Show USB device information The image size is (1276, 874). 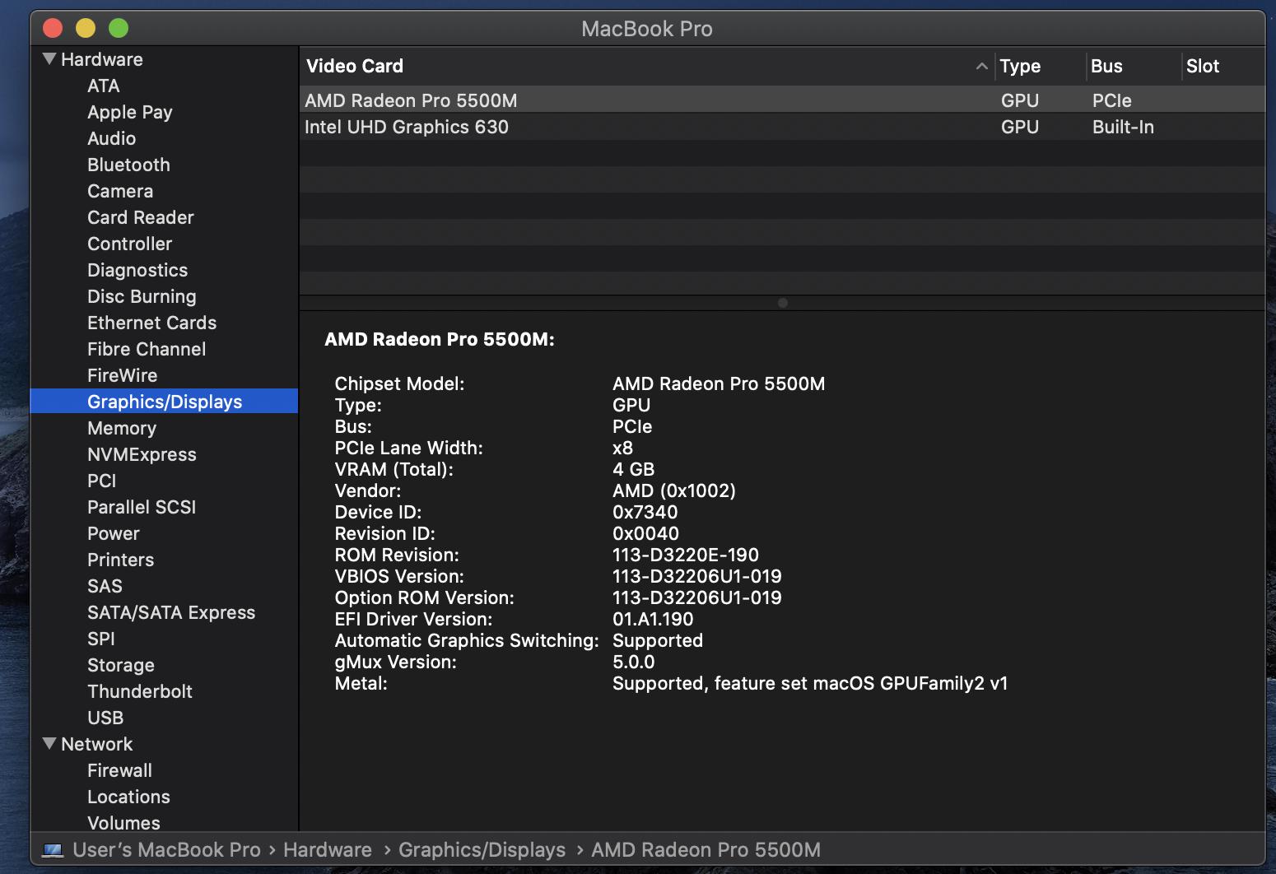coord(105,718)
